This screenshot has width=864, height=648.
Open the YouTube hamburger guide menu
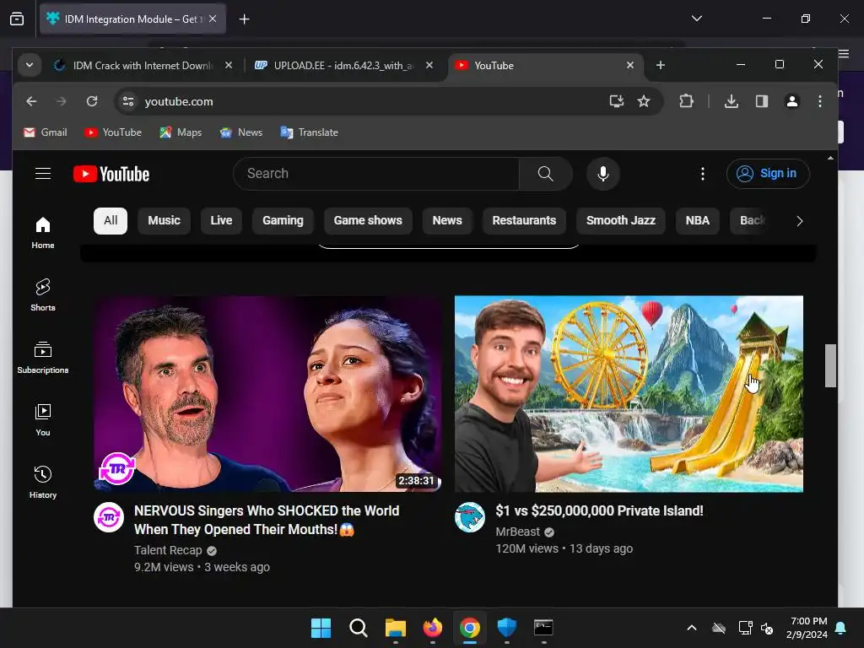(x=43, y=174)
